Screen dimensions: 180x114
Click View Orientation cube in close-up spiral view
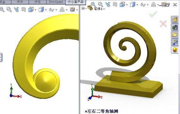31,9
